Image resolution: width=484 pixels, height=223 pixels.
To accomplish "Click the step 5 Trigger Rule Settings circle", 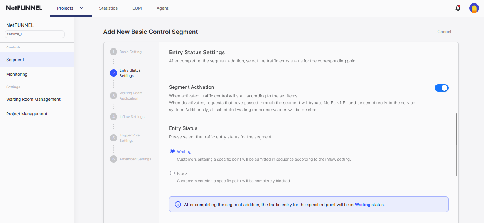I will [x=113, y=138].
